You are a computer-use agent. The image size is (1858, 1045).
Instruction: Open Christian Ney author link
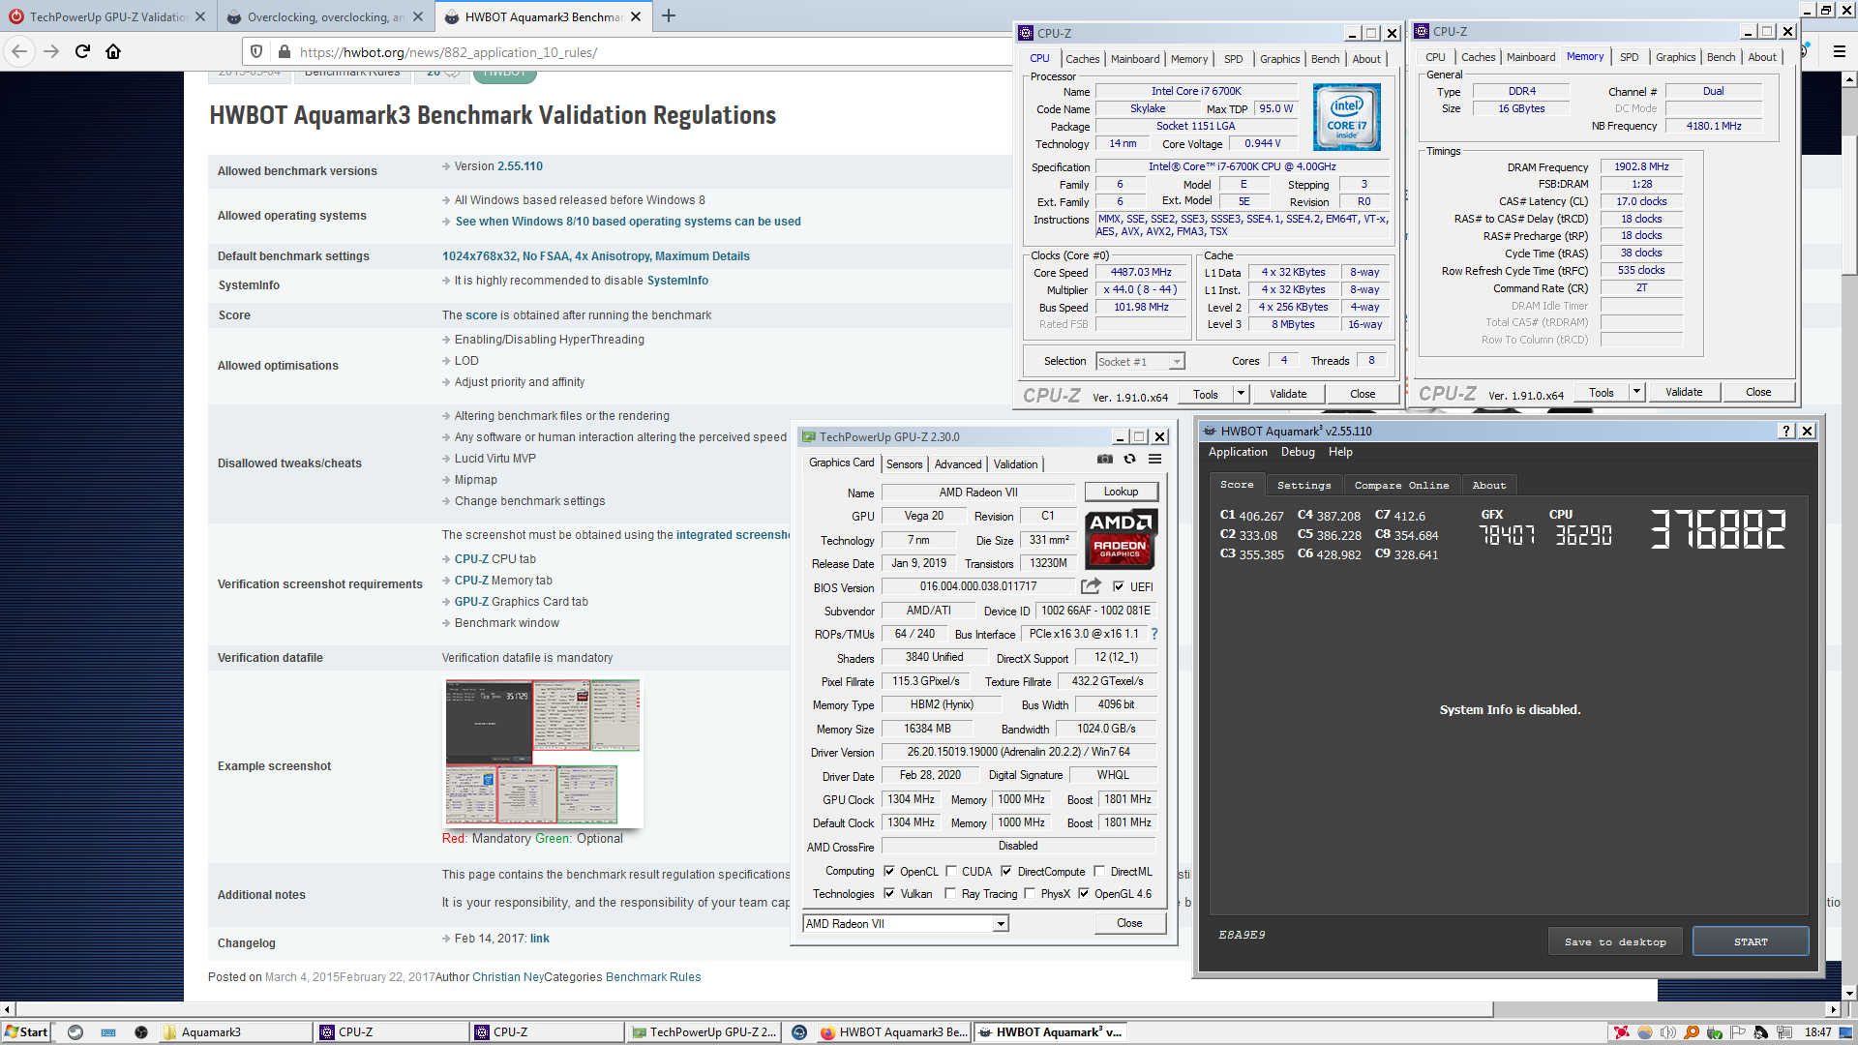tap(508, 977)
